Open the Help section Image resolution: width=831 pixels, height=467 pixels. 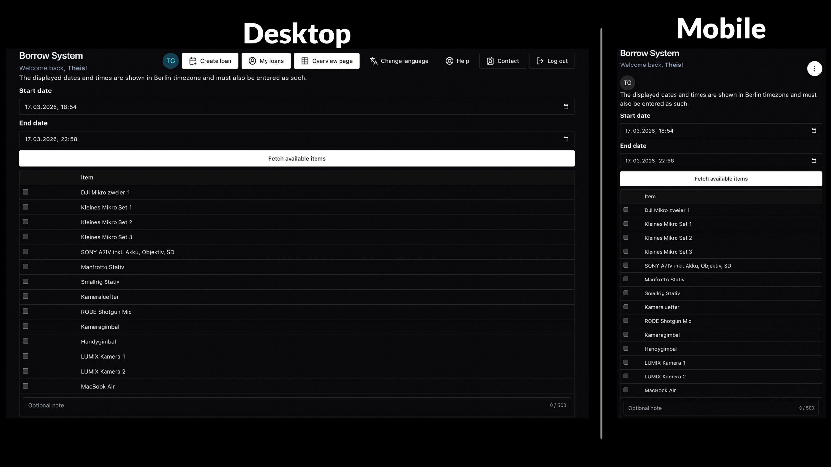click(457, 61)
